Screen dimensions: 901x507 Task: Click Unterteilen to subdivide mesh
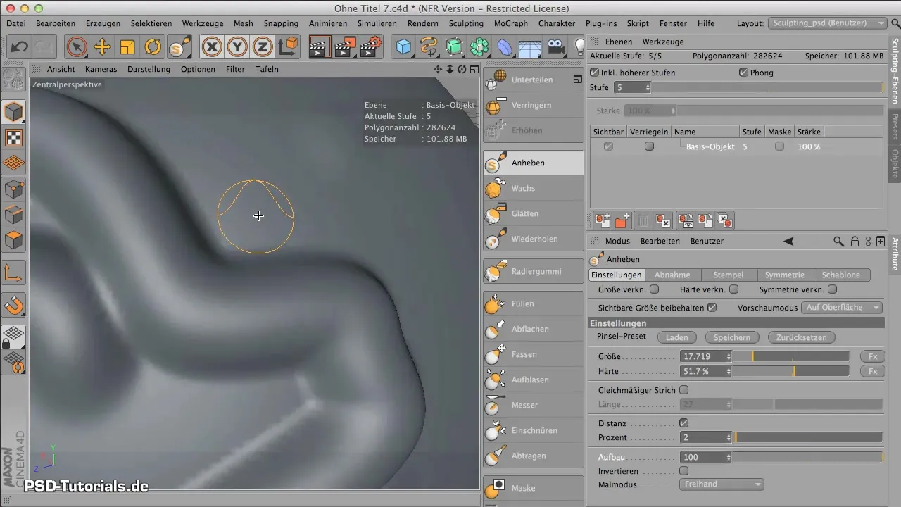click(x=534, y=80)
